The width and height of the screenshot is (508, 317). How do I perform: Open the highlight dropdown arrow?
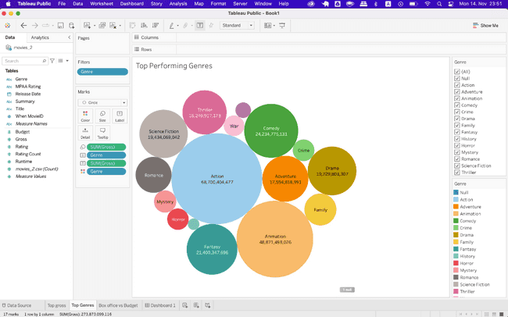tap(177, 26)
